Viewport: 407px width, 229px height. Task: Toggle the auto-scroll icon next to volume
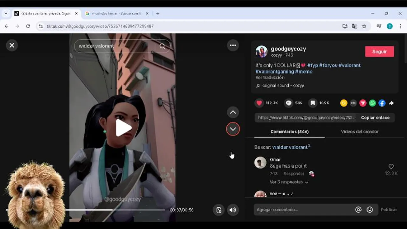[219, 210]
